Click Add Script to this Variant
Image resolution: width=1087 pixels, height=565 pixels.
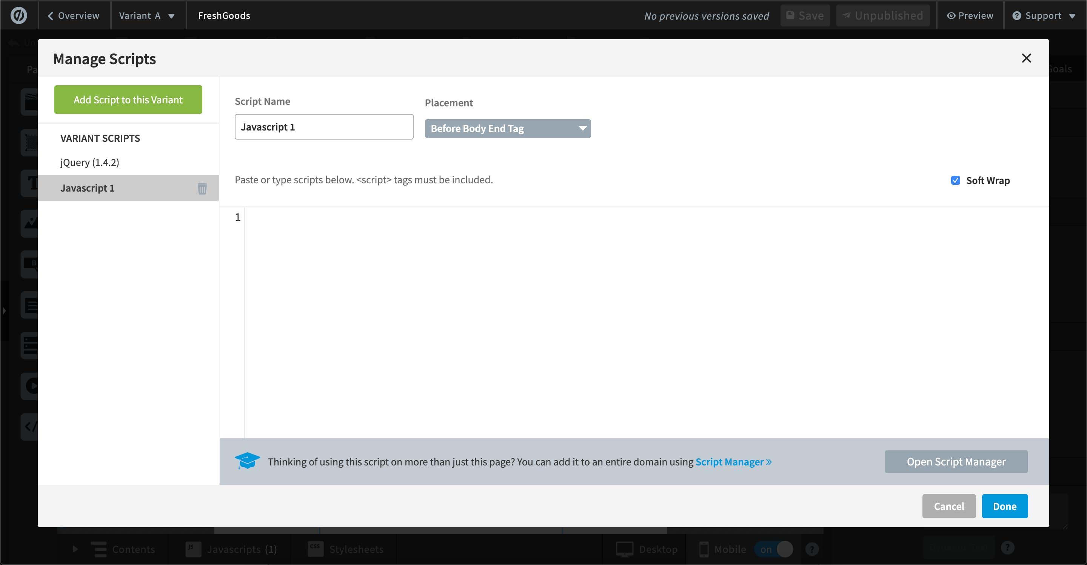tap(128, 100)
